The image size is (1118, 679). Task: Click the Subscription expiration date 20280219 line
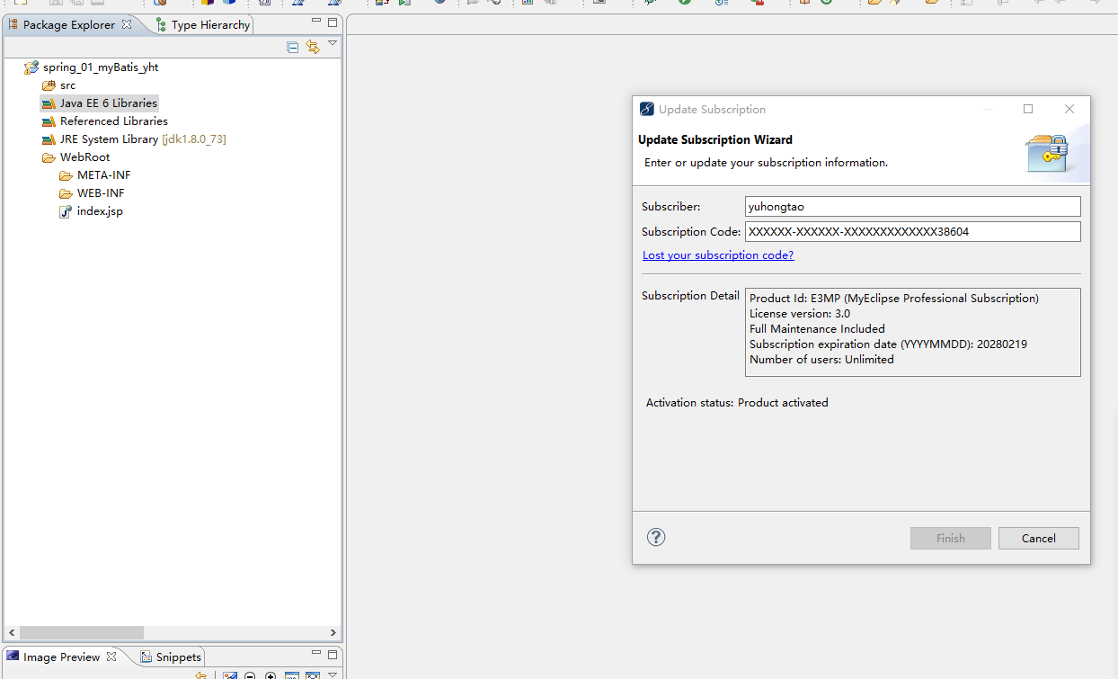tap(888, 344)
